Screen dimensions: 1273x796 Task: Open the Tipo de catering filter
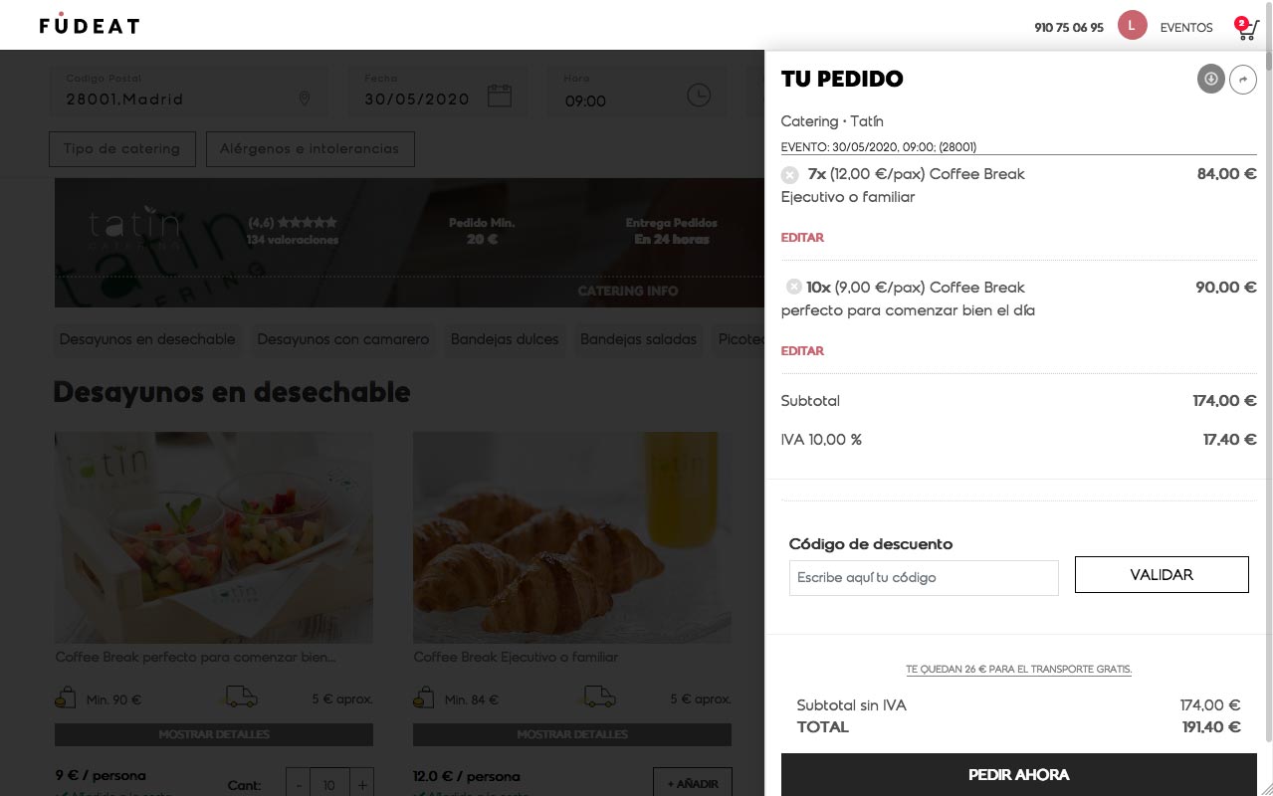click(x=121, y=148)
